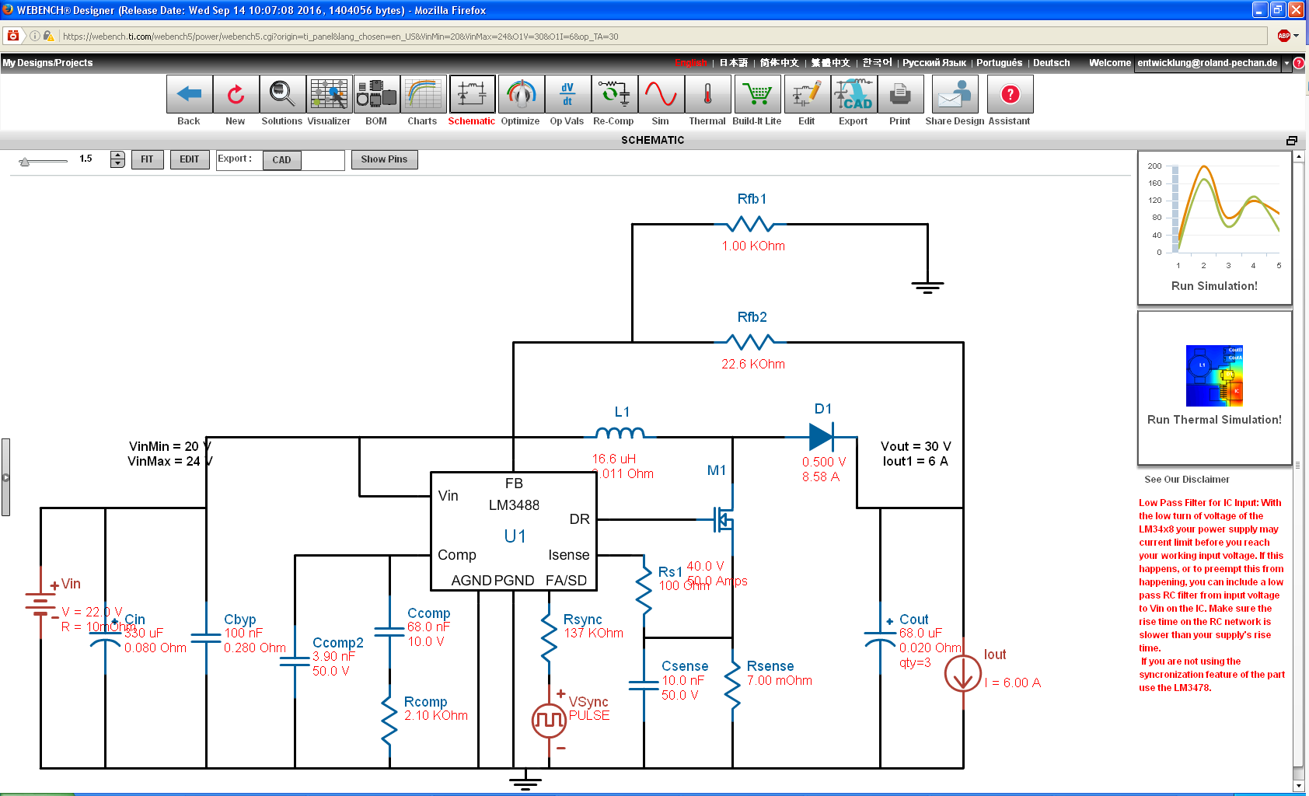Switch language to English
Image resolution: width=1309 pixels, height=796 pixels.
coord(691,63)
